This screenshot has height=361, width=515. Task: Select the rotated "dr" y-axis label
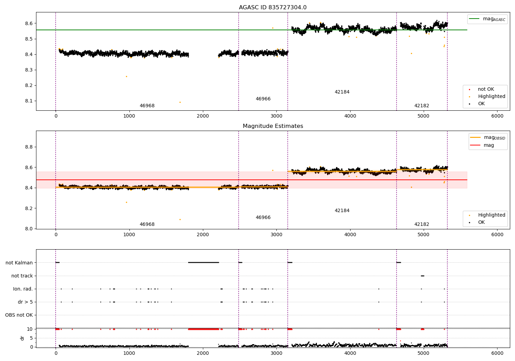pos(22,338)
